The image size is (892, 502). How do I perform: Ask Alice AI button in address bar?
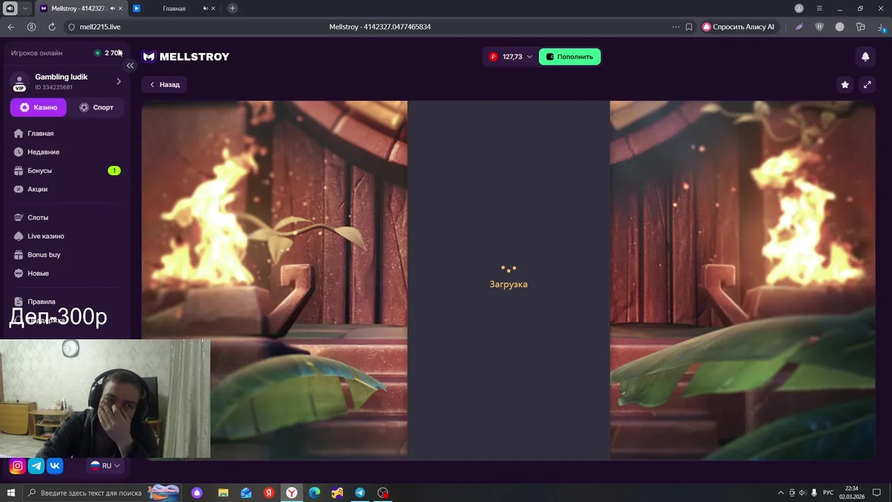(738, 26)
